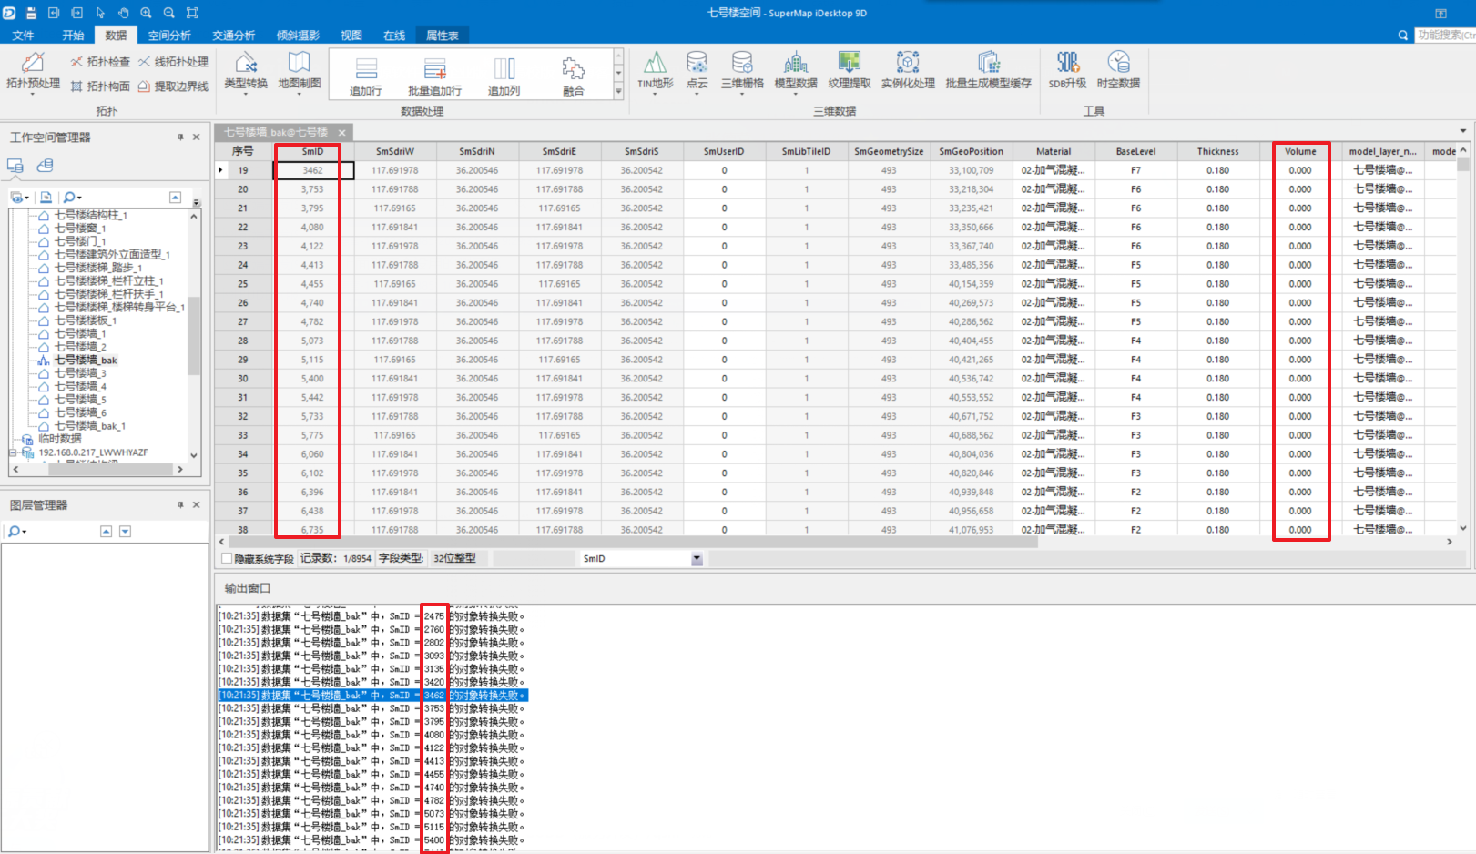
Task: Open the 文件 menu
Action: [x=23, y=36]
